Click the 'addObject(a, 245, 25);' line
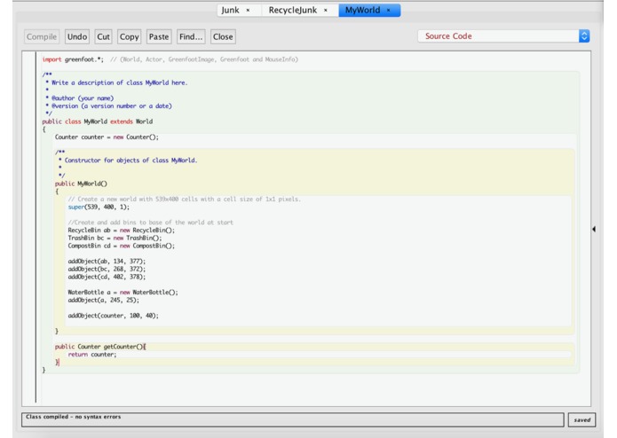The image size is (617, 438). click(x=104, y=300)
